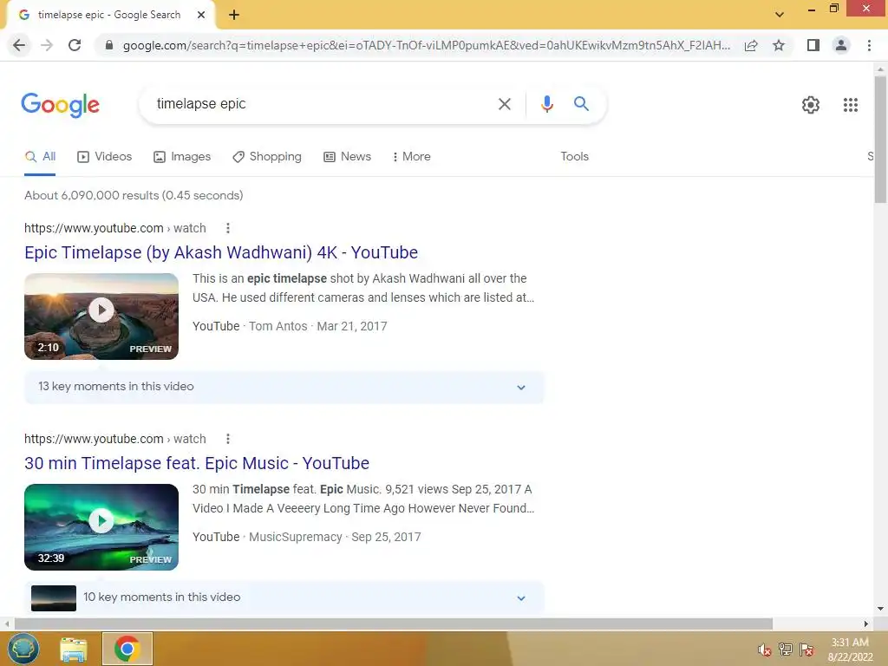Image resolution: width=888 pixels, height=666 pixels.
Task: Submit search with magnifier icon
Action: click(x=581, y=104)
